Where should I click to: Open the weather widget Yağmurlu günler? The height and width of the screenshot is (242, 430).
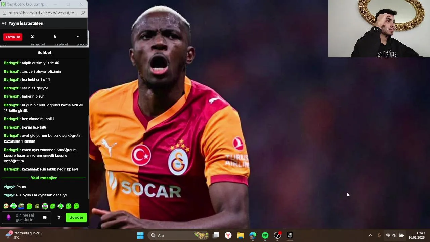pyautogui.click(x=24, y=235)
